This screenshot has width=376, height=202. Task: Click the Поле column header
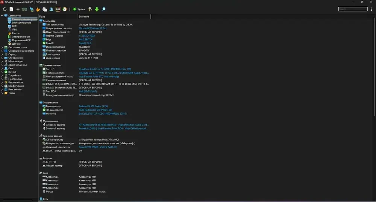point(58,16)
